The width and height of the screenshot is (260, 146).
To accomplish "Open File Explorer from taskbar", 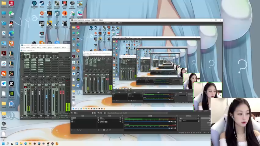I will [21, 143].
